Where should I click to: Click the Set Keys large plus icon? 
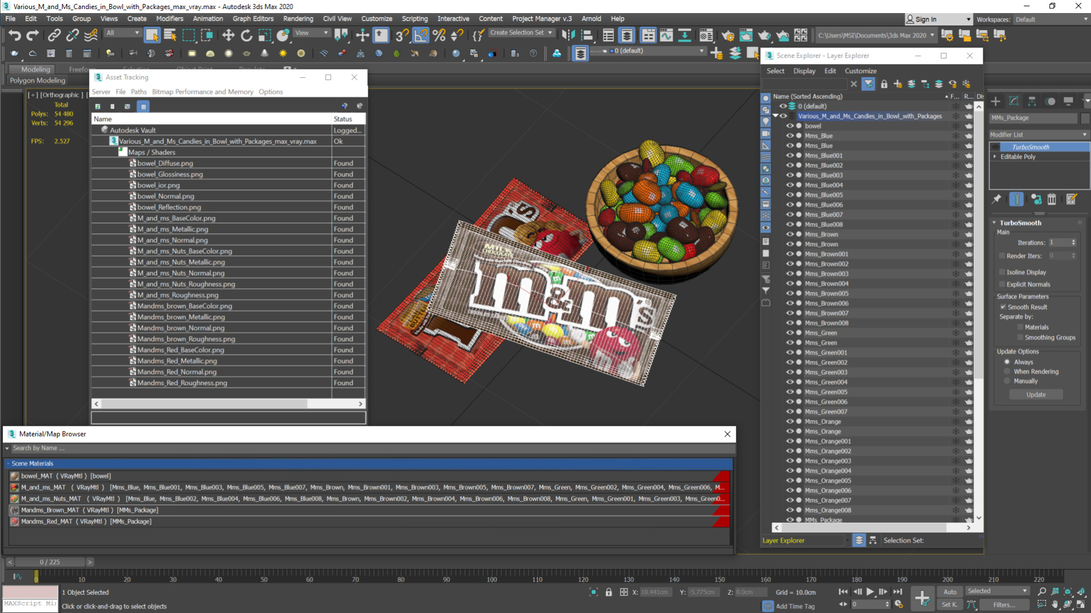click(922, 598)
